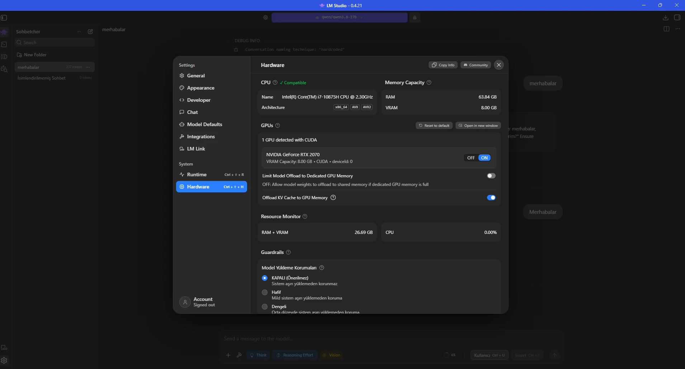Open the Developer terminal icon in left rail
Image resolution: width=685 pixels, height=369 pixels.
[x=4, y=44]
